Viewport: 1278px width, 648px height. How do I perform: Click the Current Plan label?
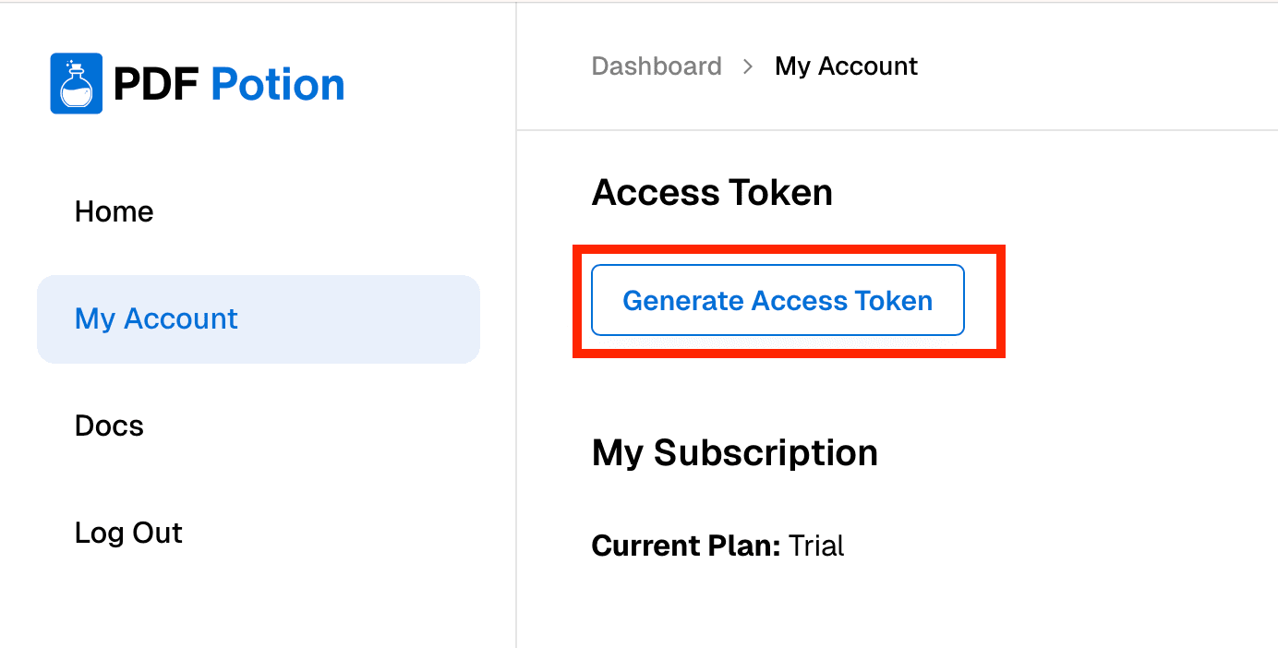pyautogui.click(x=686, y=546)
